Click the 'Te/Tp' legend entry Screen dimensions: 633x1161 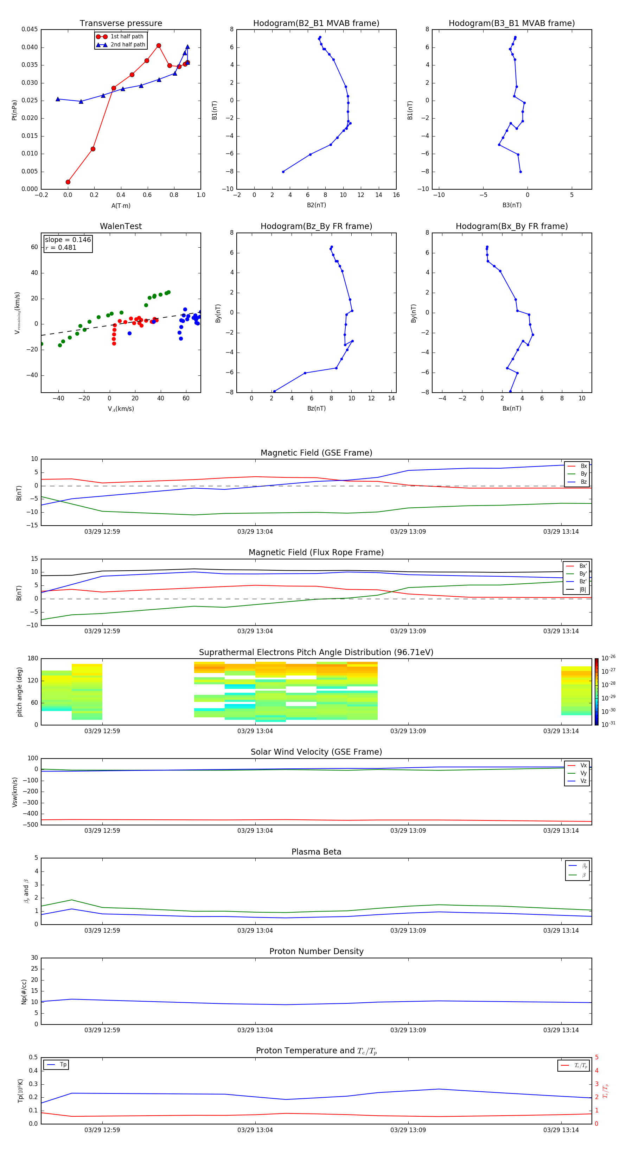coord(574,1065)
